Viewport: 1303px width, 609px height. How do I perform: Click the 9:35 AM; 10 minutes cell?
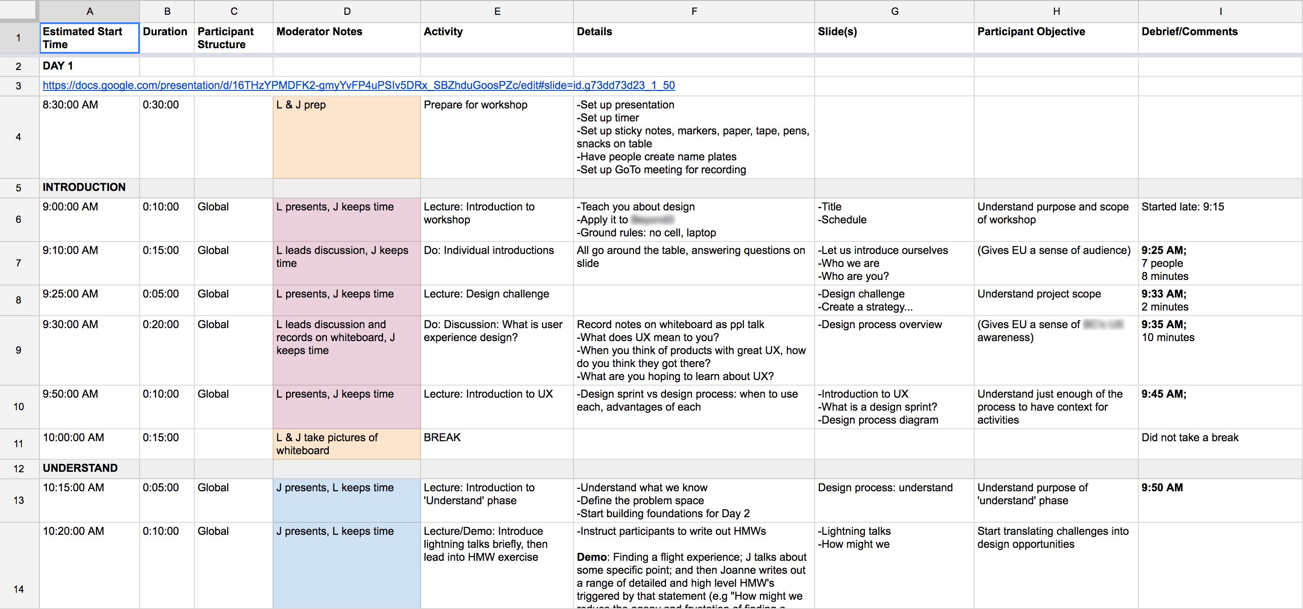(1220, 350)
